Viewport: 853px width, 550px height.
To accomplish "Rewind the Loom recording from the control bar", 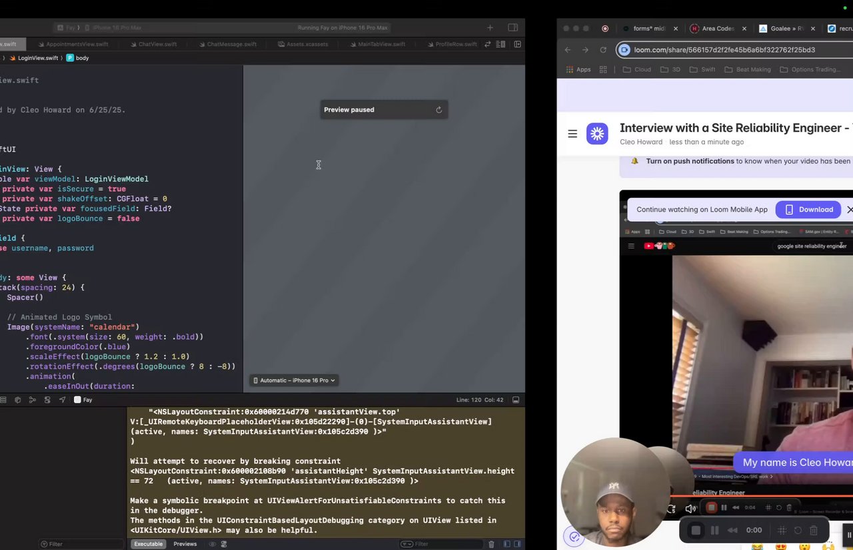I will point(732,530).
